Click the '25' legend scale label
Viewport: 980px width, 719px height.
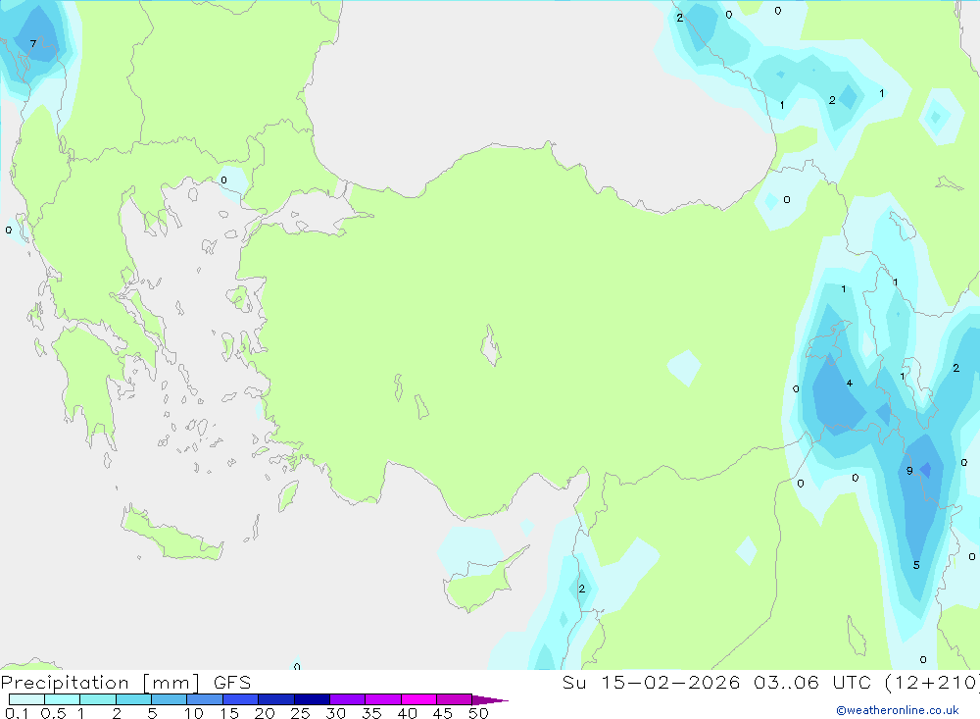tap(301, 713)
